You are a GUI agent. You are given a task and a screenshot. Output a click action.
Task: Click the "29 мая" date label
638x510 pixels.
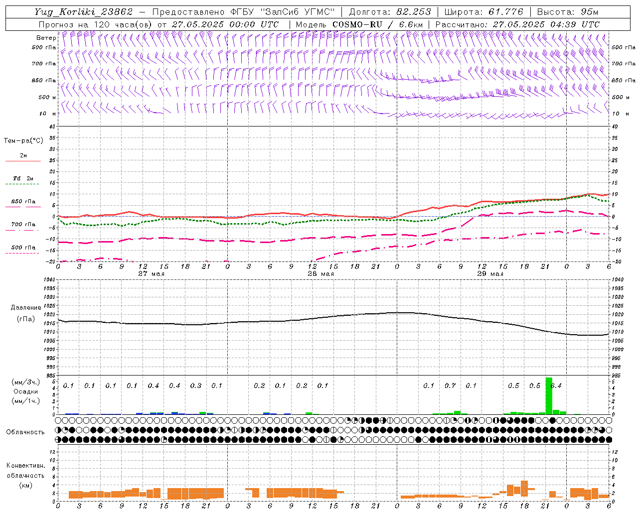(490, 273)
